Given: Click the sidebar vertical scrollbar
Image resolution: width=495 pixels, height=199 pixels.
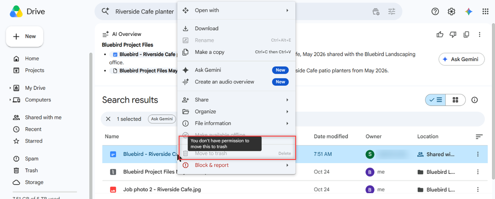Looking at the screenshot, I should (x=91, y=126).
